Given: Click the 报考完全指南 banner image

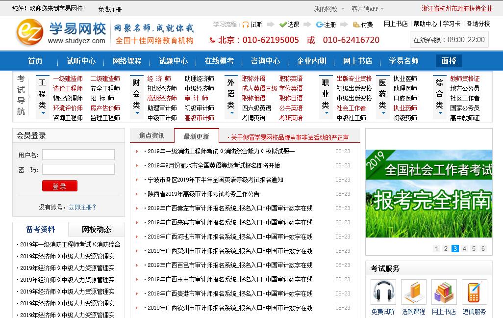Looking at the screenshot, I should coord(428,194).
